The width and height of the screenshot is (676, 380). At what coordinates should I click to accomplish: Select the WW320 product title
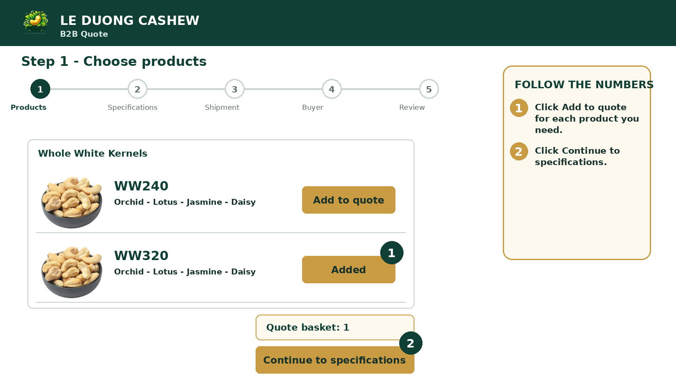(x=141, y=255)
